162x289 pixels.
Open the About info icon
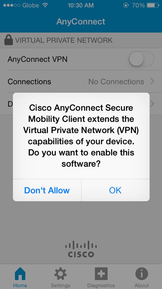[142, 274]
